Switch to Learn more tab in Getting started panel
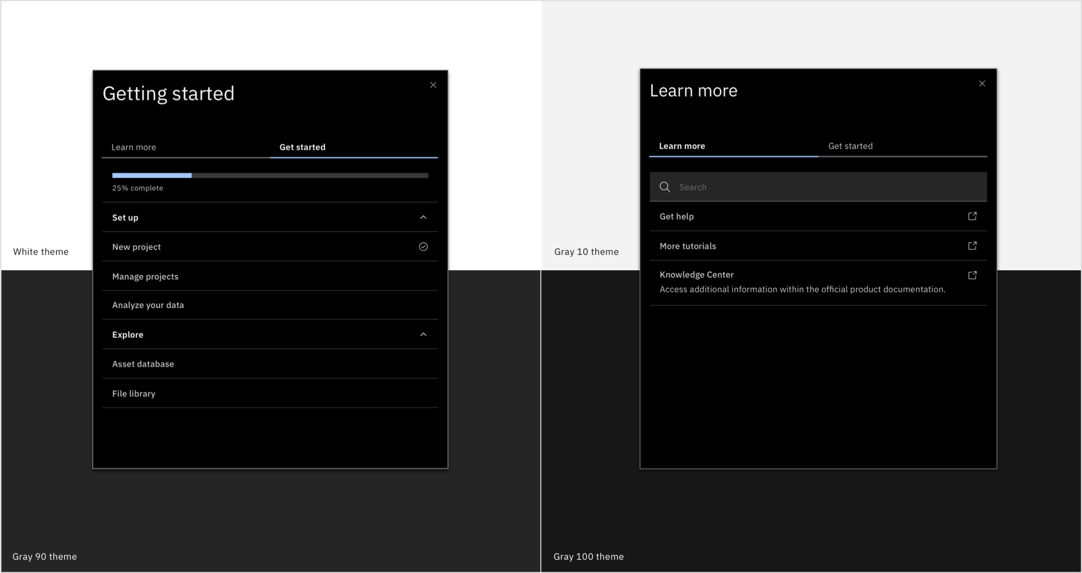This screenshot has width=1082, height=573. coord(134,147)
